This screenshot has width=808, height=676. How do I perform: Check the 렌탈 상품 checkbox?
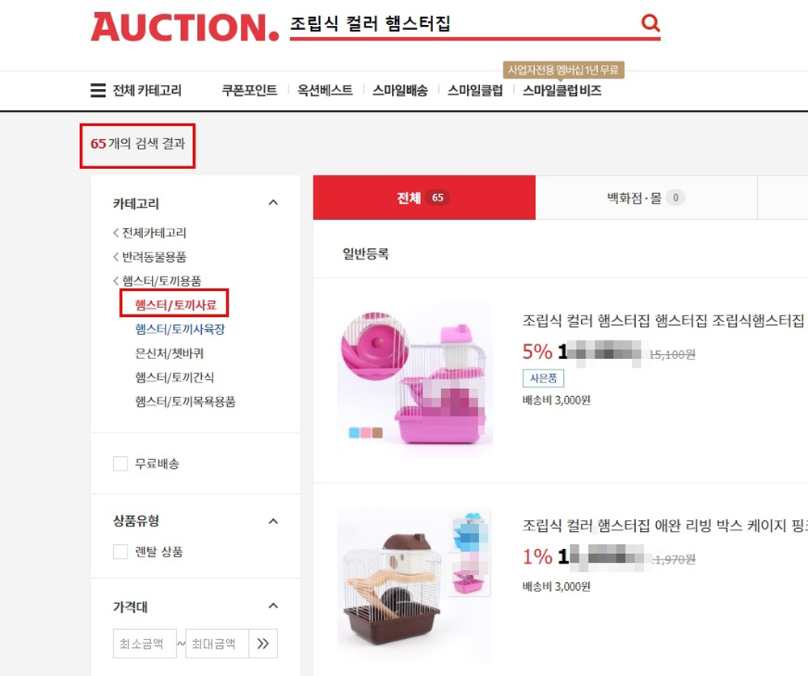(120, 551)
